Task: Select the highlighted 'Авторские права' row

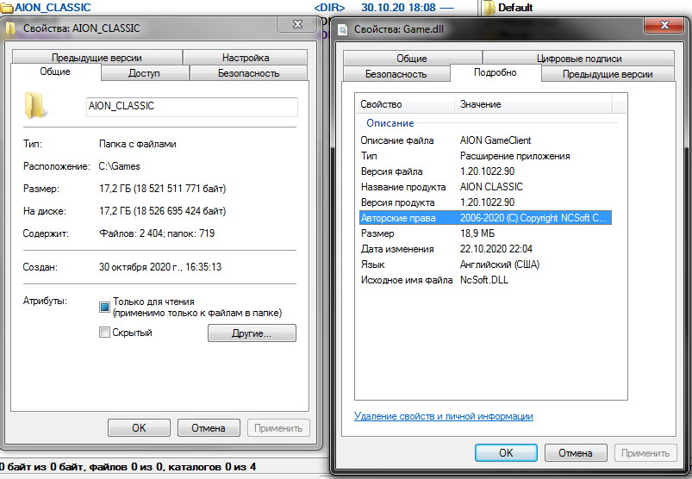Action: pos(485,218)
